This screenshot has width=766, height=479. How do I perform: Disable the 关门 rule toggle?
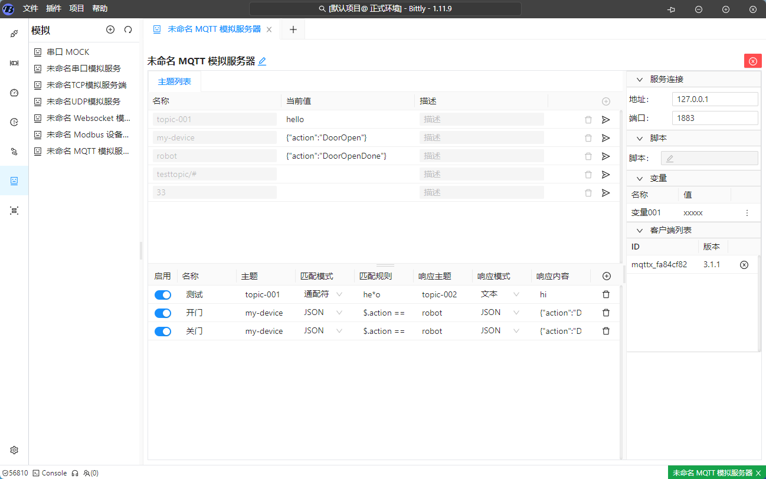(x=162, y=331)
